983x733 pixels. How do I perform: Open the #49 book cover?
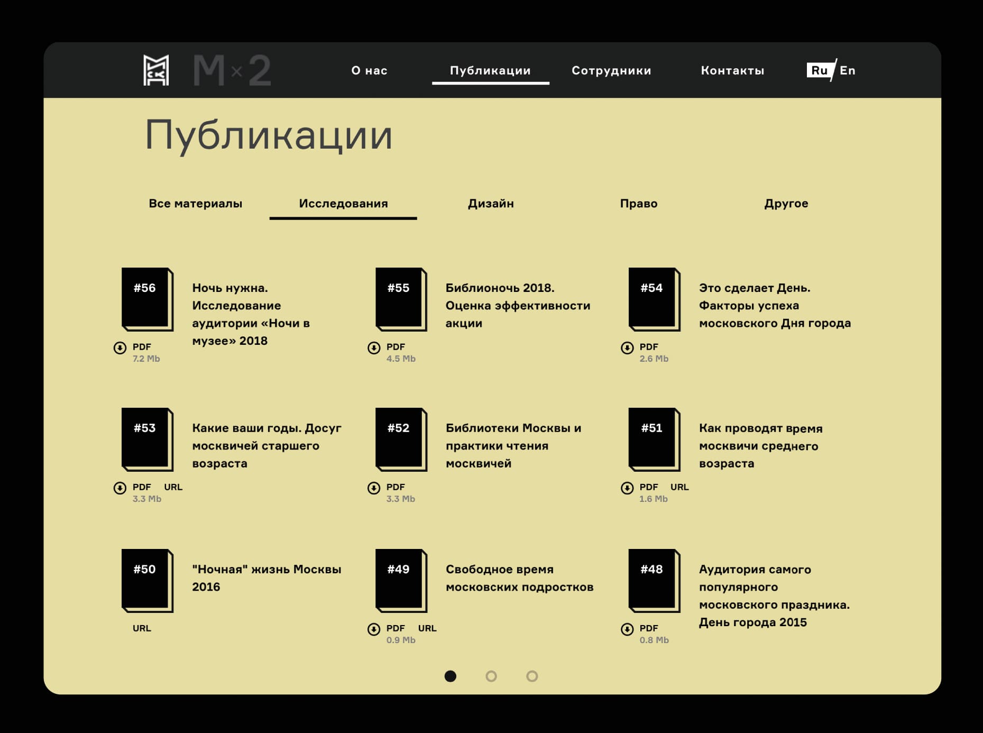pos(401,581)
